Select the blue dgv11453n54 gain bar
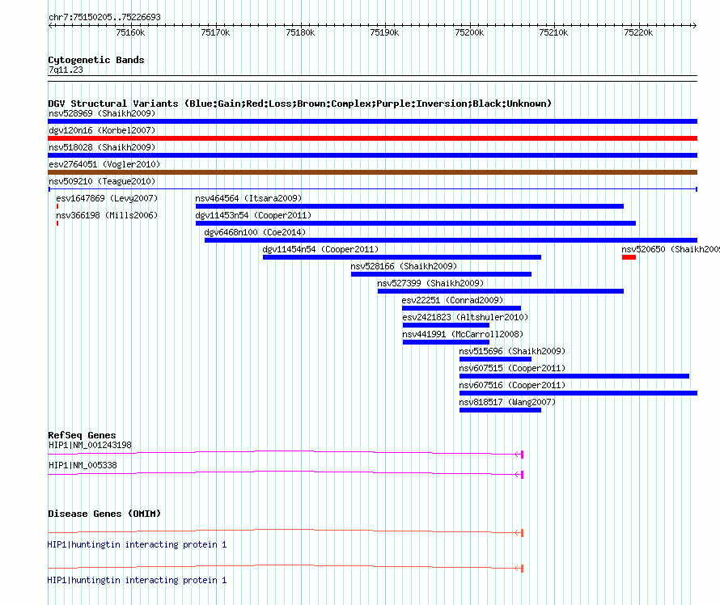Screen dimensions: 720x605 416,223
